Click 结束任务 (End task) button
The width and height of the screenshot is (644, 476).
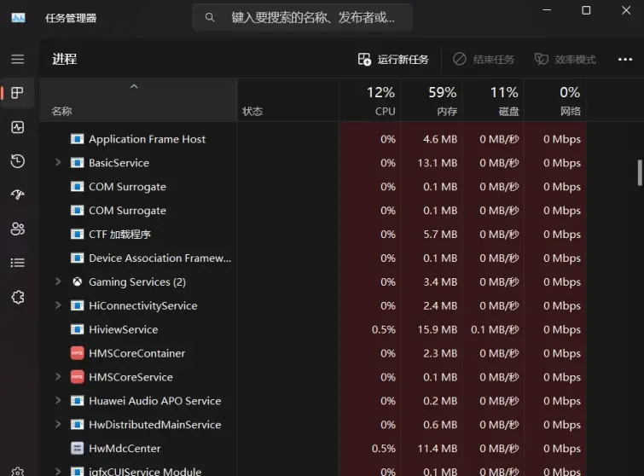click(484, 60)
